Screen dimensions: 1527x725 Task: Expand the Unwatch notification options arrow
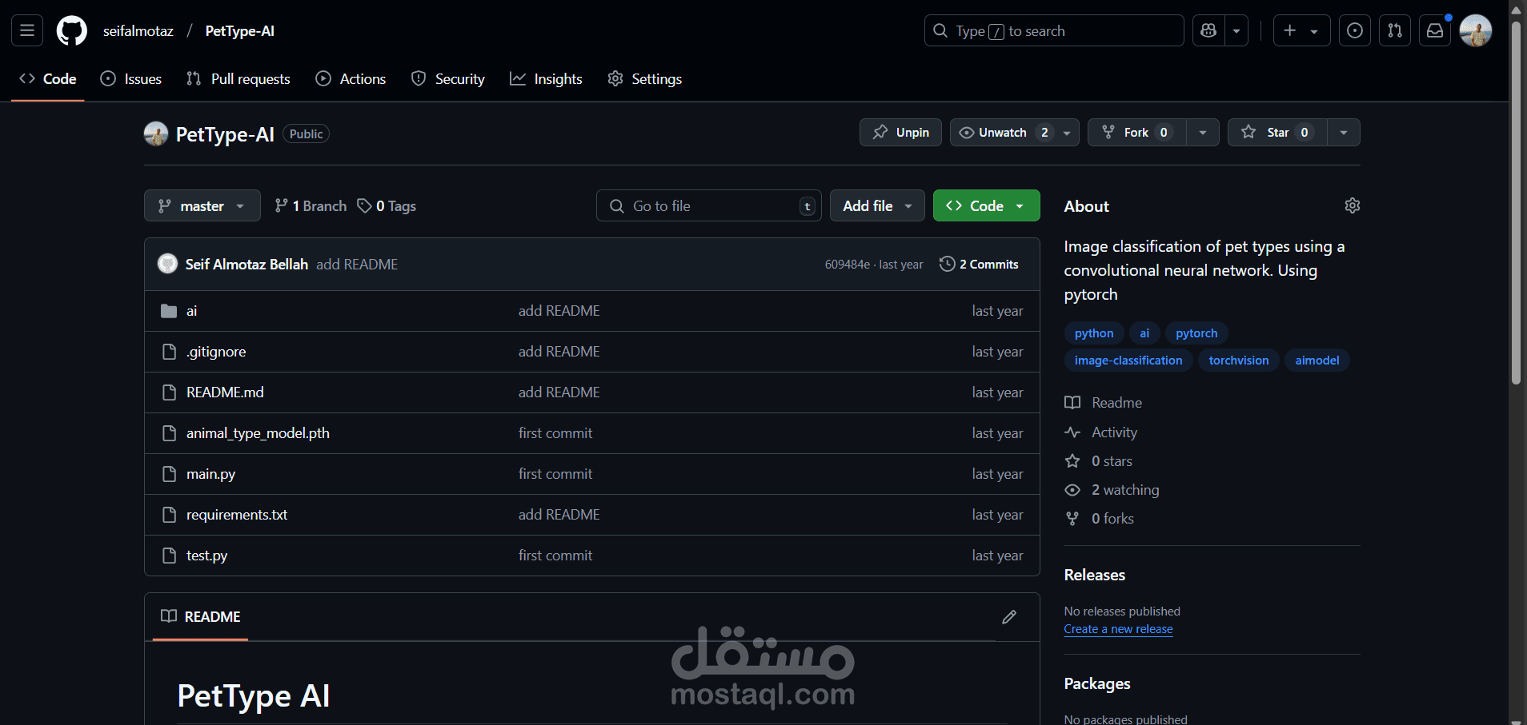click(1067, 132)
